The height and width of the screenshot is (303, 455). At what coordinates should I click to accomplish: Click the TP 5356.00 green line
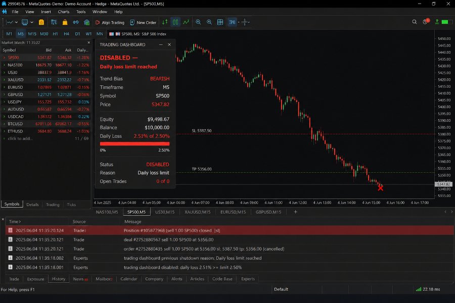tap(305, 173)
